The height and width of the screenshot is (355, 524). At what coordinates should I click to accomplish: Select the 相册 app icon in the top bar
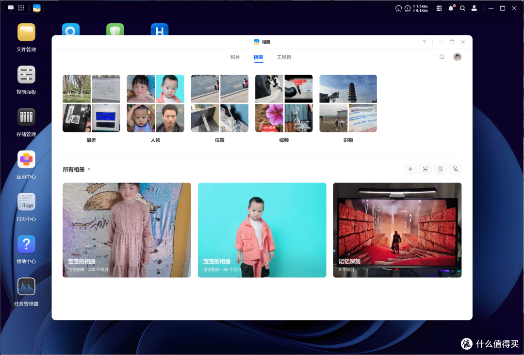click(x=37, y=8)
